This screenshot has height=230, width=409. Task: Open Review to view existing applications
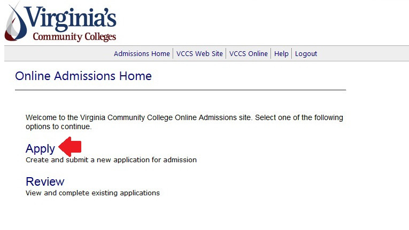tap(45, 181)
